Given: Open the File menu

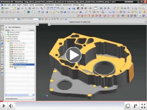Looking at the screenshot, I should (5, 5).
